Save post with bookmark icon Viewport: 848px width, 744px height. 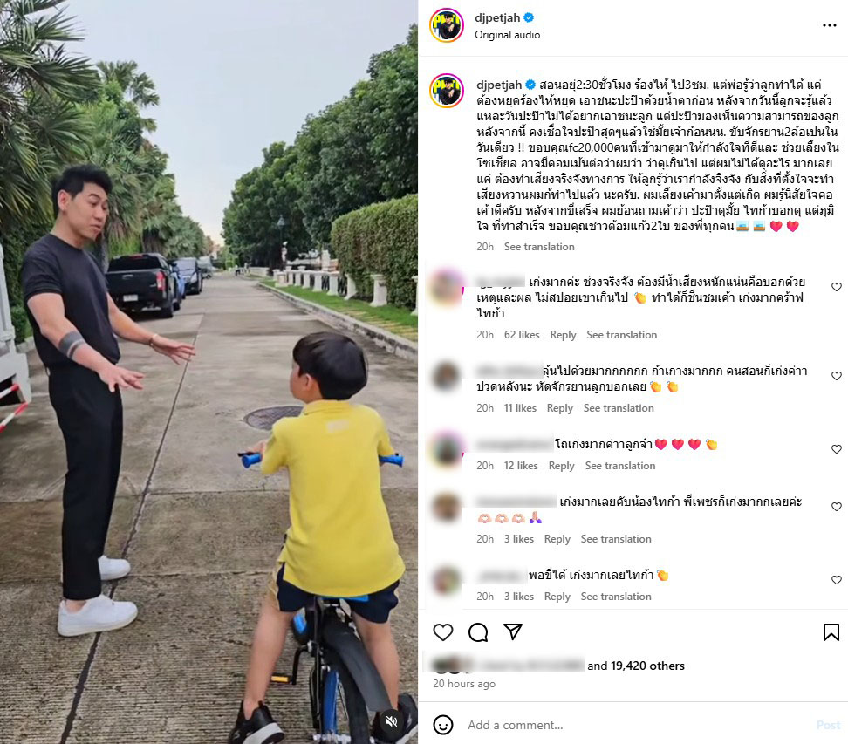pyautogui.click(x=831, y=632)
